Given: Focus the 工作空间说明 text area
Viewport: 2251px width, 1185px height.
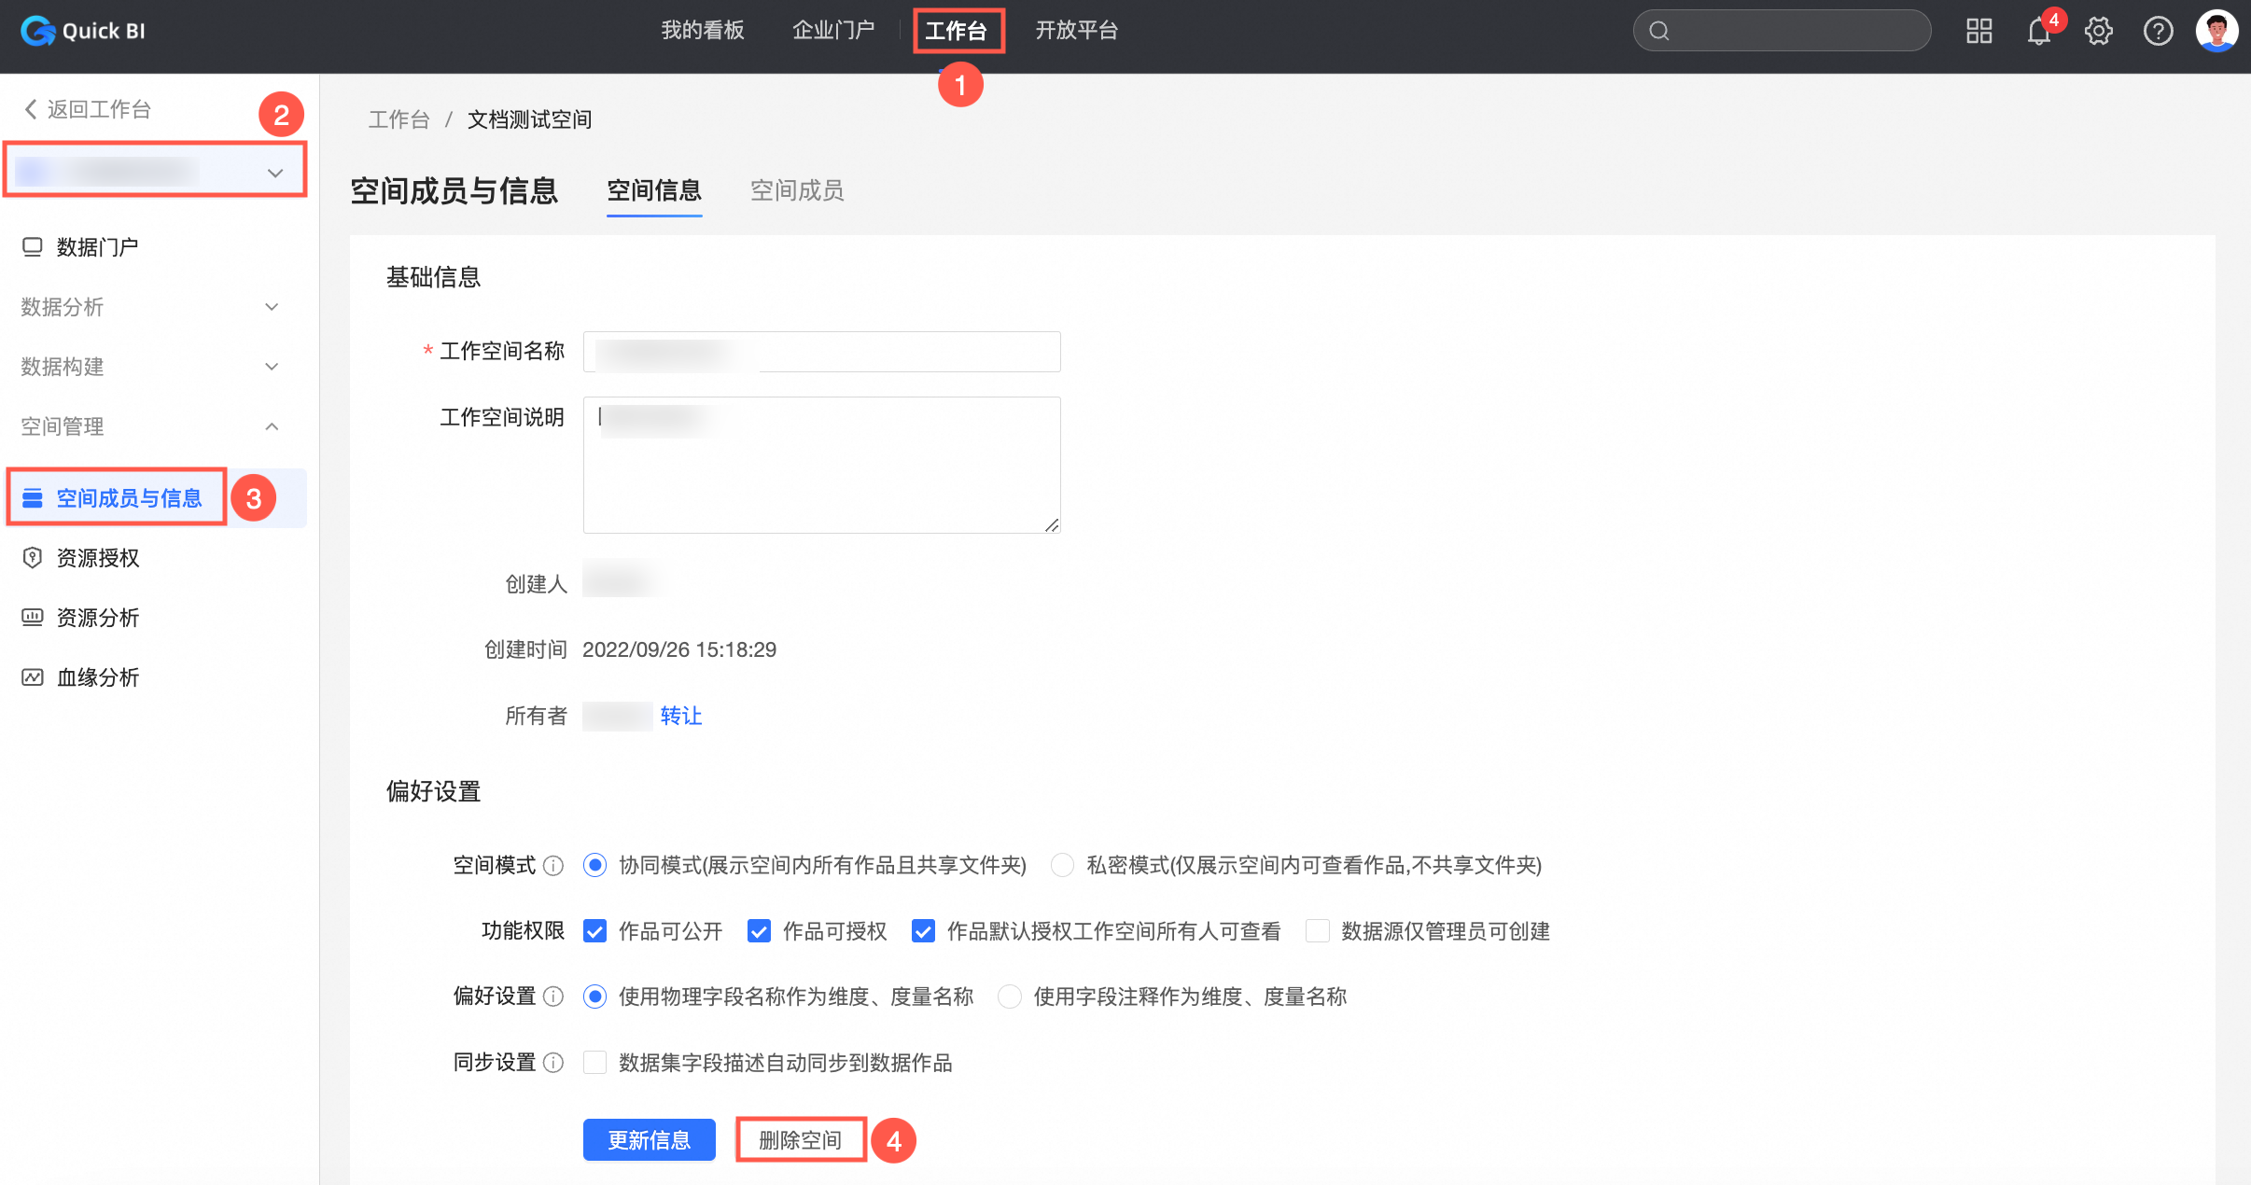Looking at the screenshot, I should click(x=822, y=465).
